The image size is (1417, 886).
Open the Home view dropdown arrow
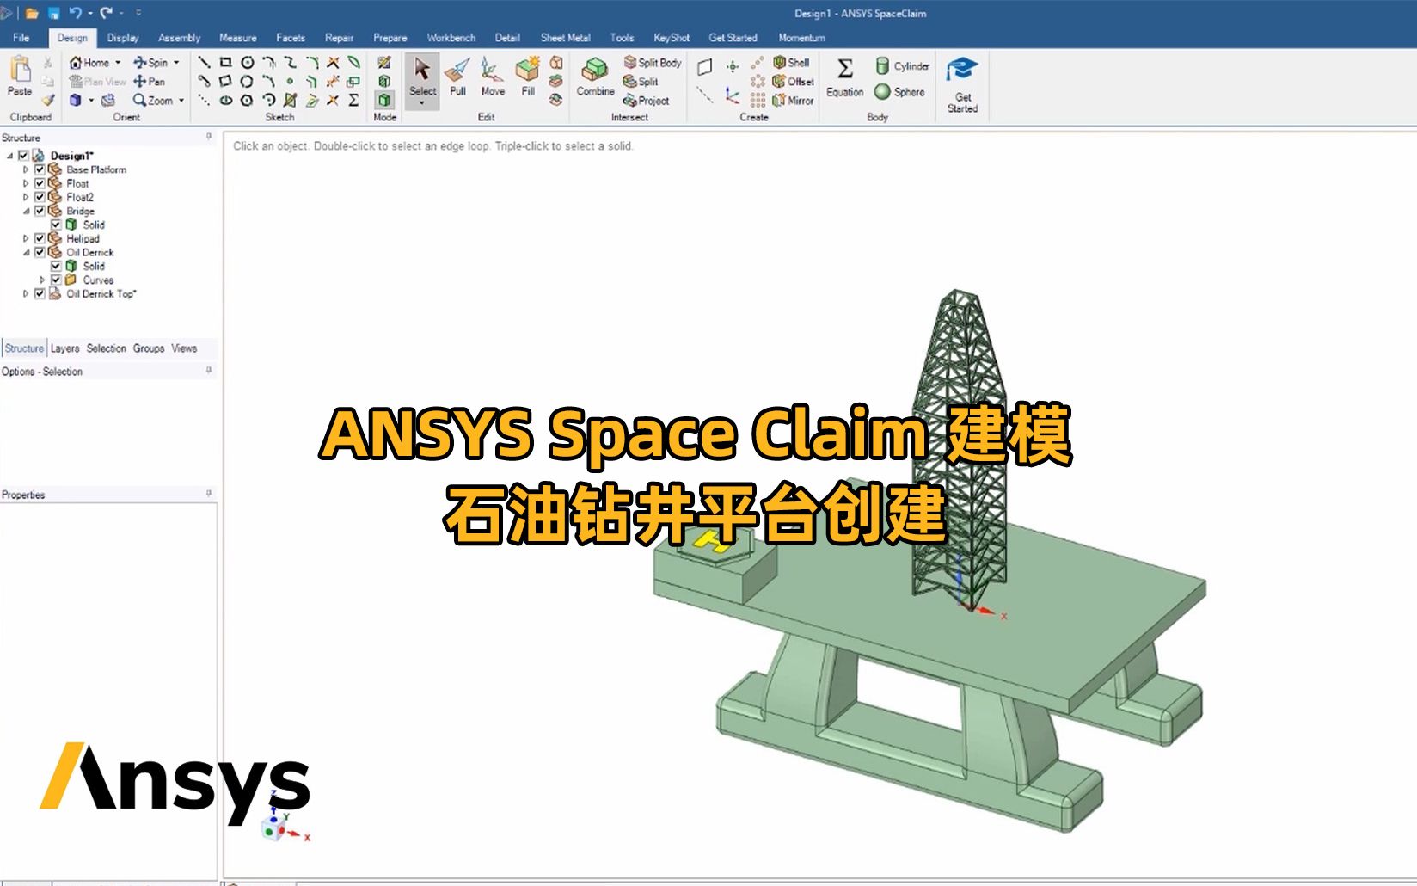118,63
